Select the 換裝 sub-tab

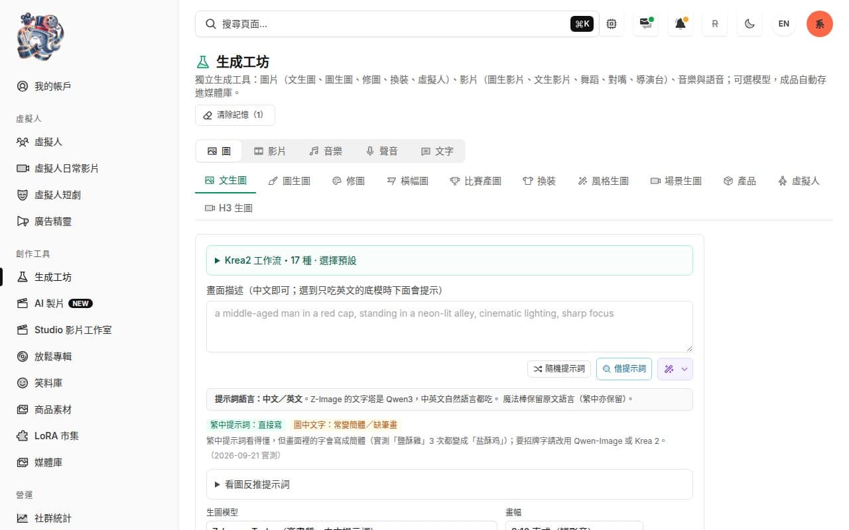coord(539,181)
